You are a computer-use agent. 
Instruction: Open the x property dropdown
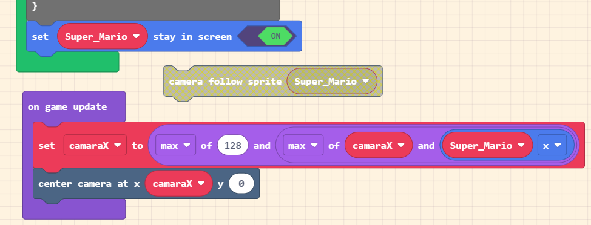click(552, 145)
